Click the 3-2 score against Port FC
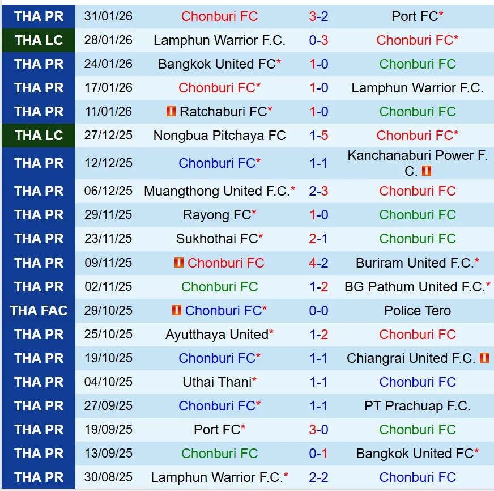The image size is (494, 491). 318,16
